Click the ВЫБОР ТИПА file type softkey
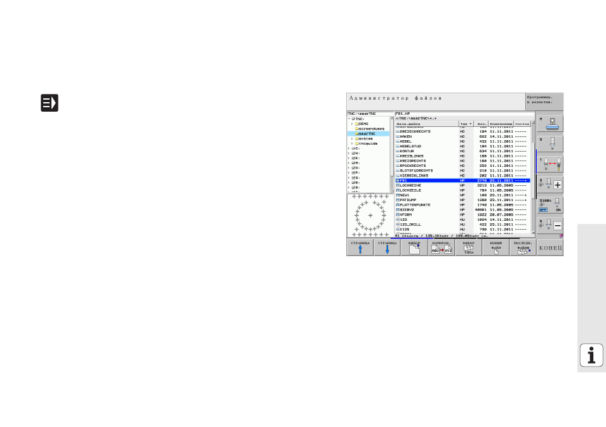 pos(468,247)
